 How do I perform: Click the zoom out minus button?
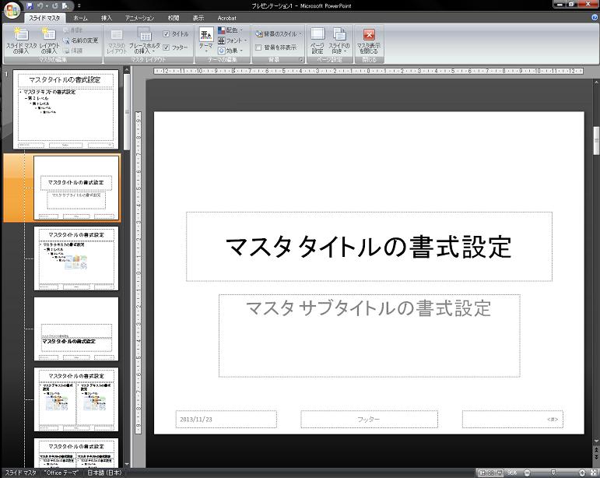pyautogui.click(x=527, y=473)
